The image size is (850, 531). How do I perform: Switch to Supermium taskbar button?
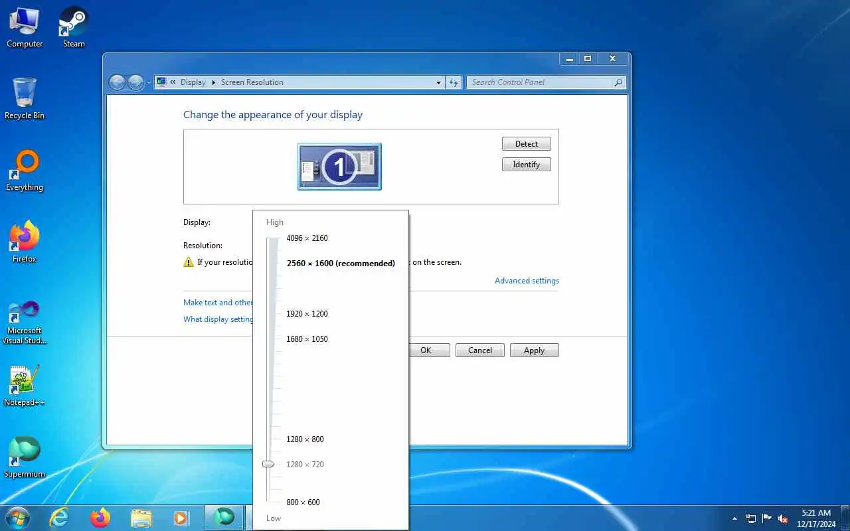coord(224,518)
